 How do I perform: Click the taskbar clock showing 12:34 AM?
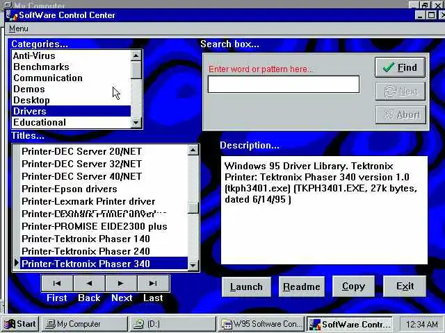[x=422, y=324]
